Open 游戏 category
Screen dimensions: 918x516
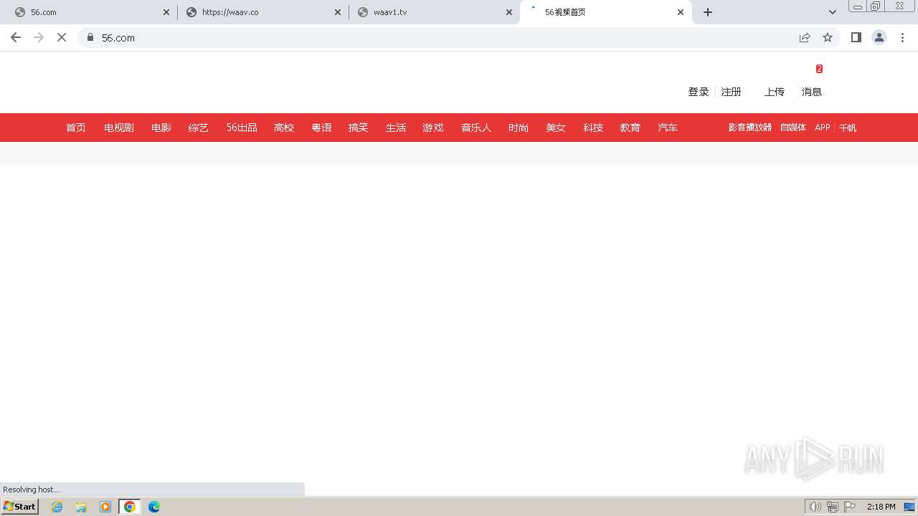click(433, 128)
